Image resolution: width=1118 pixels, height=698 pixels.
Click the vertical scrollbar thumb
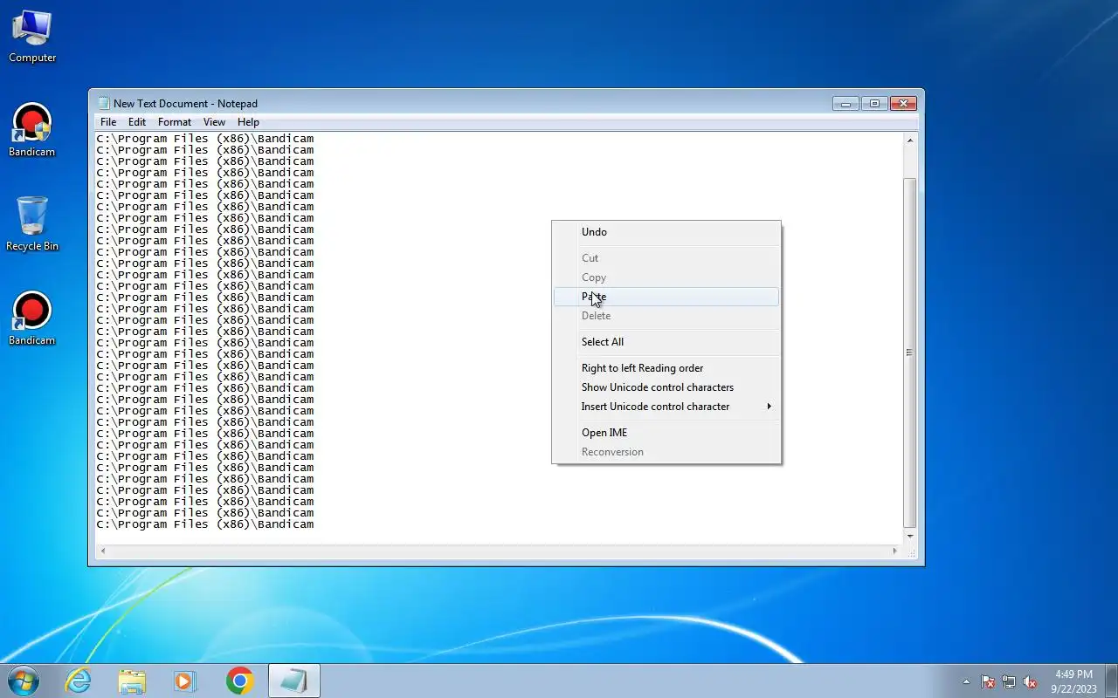910,352
